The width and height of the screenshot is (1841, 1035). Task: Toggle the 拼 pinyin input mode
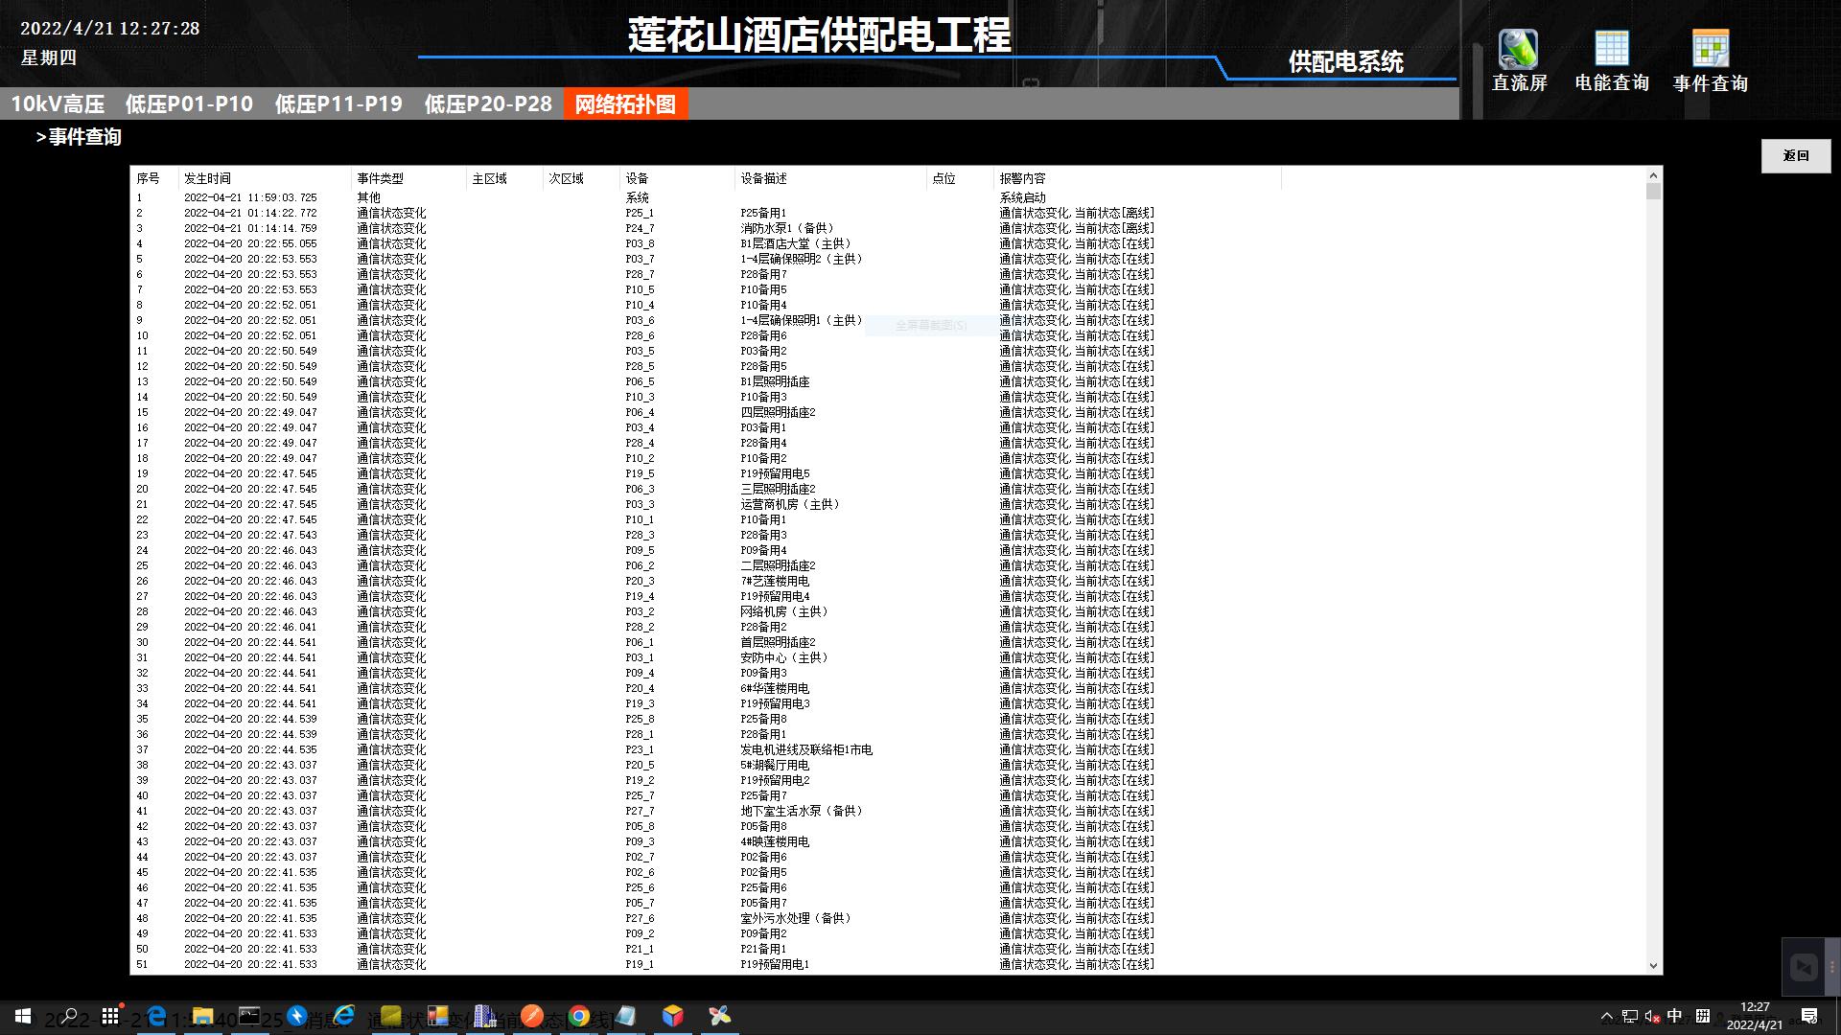(x=1702, y=1016)
